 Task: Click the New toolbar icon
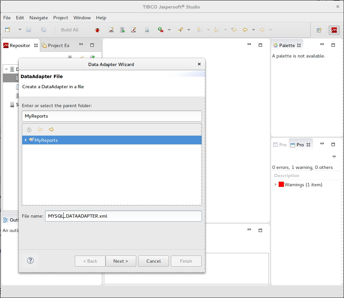[x=8, y=30]
